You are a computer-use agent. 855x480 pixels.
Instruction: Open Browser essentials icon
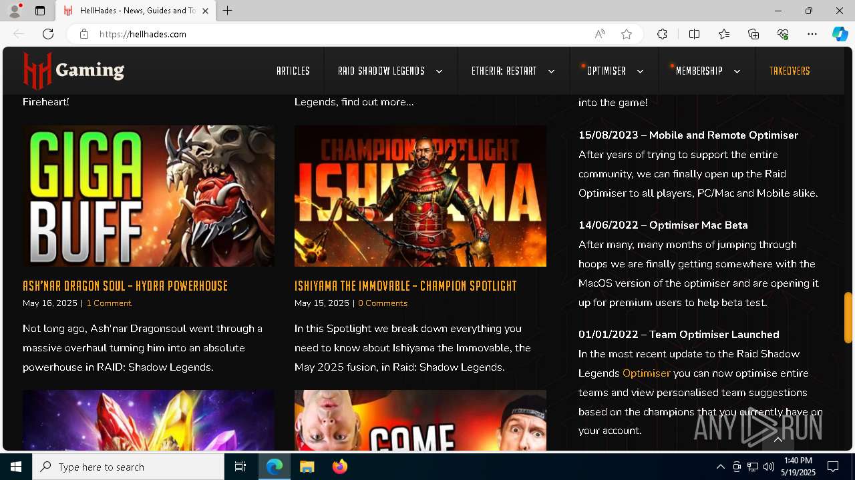coord(783,34)
